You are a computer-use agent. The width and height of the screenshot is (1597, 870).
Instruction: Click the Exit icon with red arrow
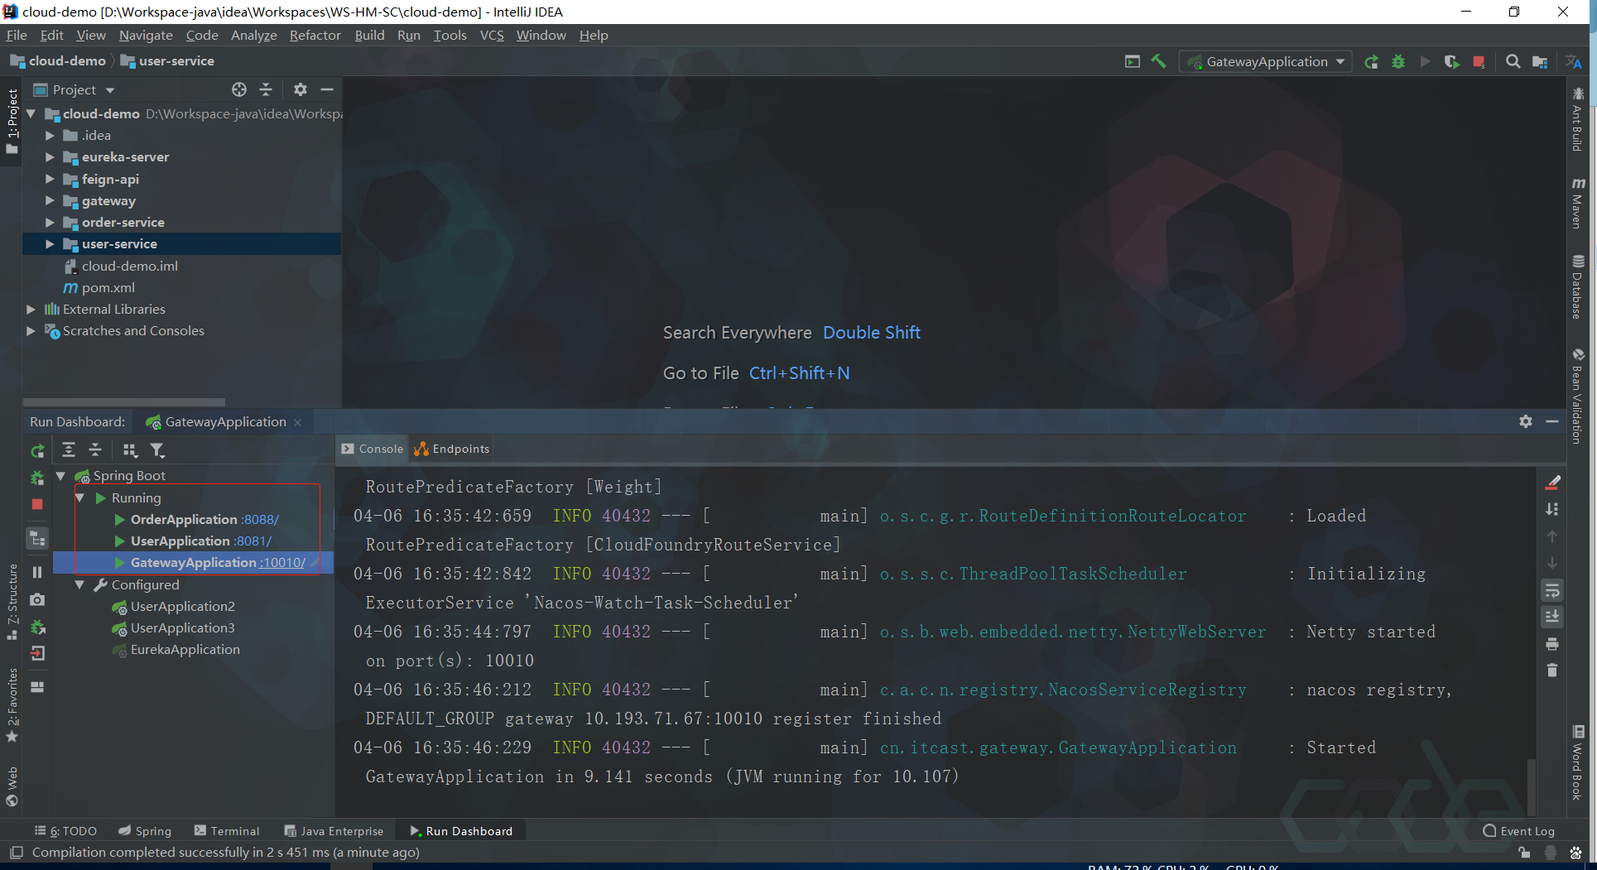click(37, 653)
